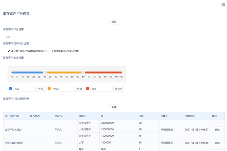Click the Warm label input field
Screen dimensions: 227x151
pyautogui.click(x=62, y=89)
